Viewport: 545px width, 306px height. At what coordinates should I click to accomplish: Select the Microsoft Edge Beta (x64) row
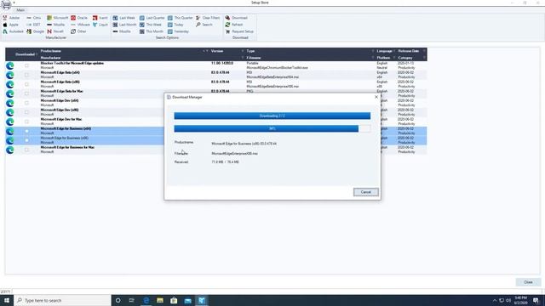coord(215,75)
